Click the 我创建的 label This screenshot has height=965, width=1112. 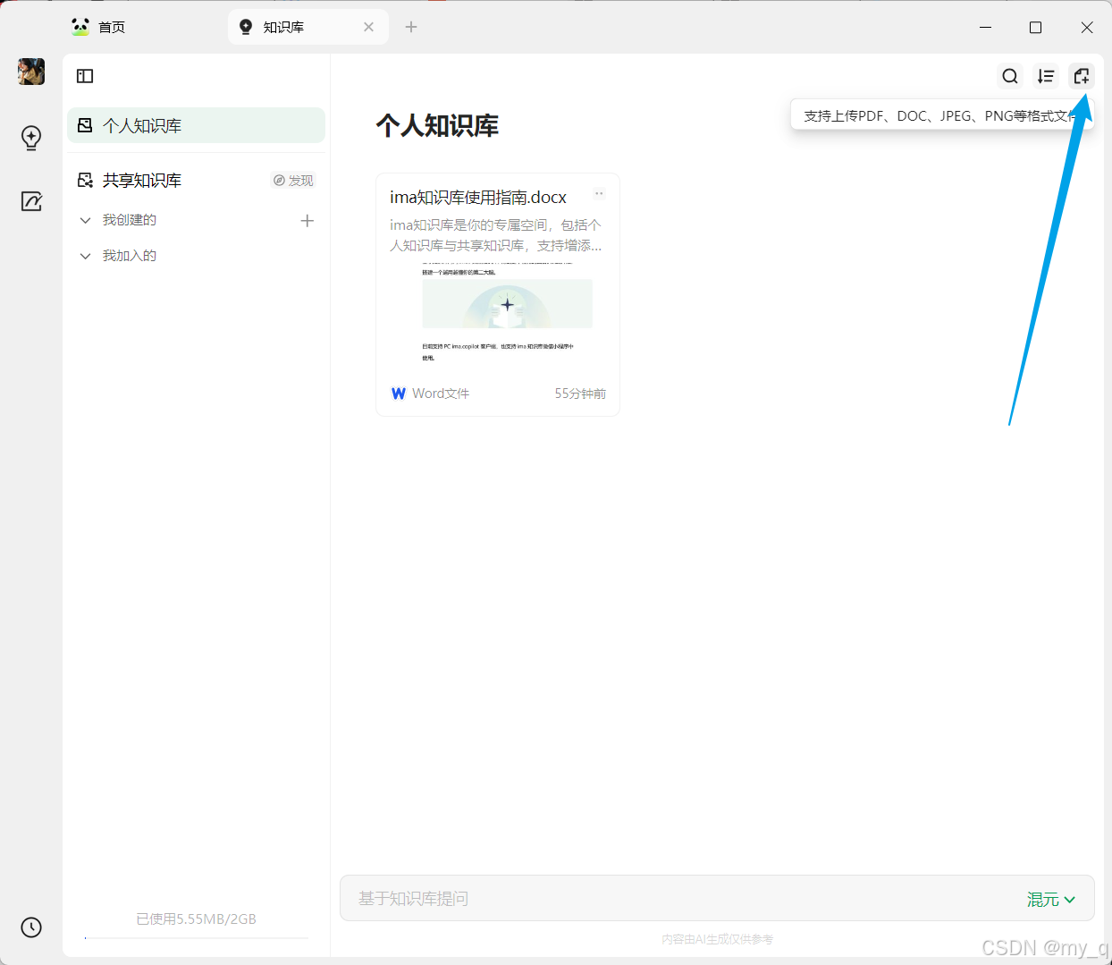tap(130, 220)
